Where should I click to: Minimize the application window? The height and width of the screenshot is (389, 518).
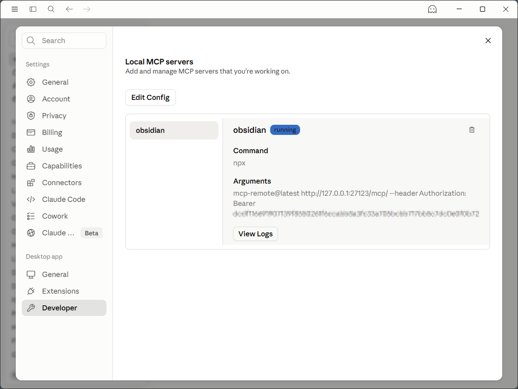[x=459, y=9]
